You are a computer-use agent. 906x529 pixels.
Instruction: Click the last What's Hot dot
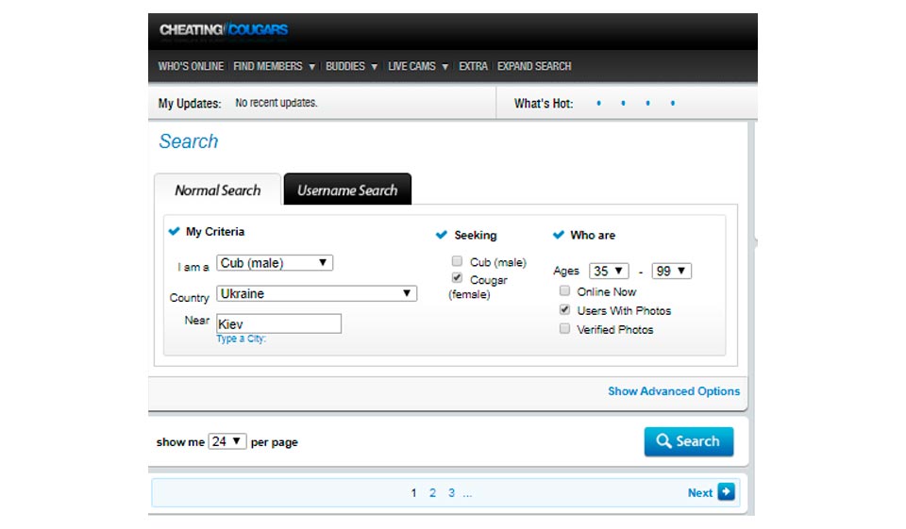(x=673, y=104)
